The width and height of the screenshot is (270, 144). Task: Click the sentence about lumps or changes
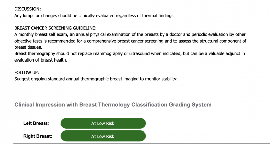coord(94,16)
